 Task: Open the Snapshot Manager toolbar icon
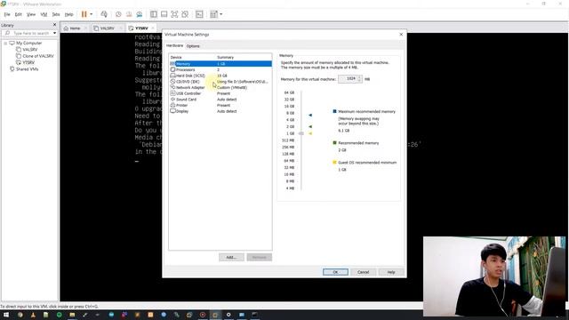[140, 14]
